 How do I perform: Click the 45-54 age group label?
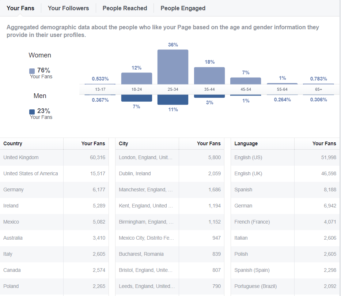click(x=246, y=89)
